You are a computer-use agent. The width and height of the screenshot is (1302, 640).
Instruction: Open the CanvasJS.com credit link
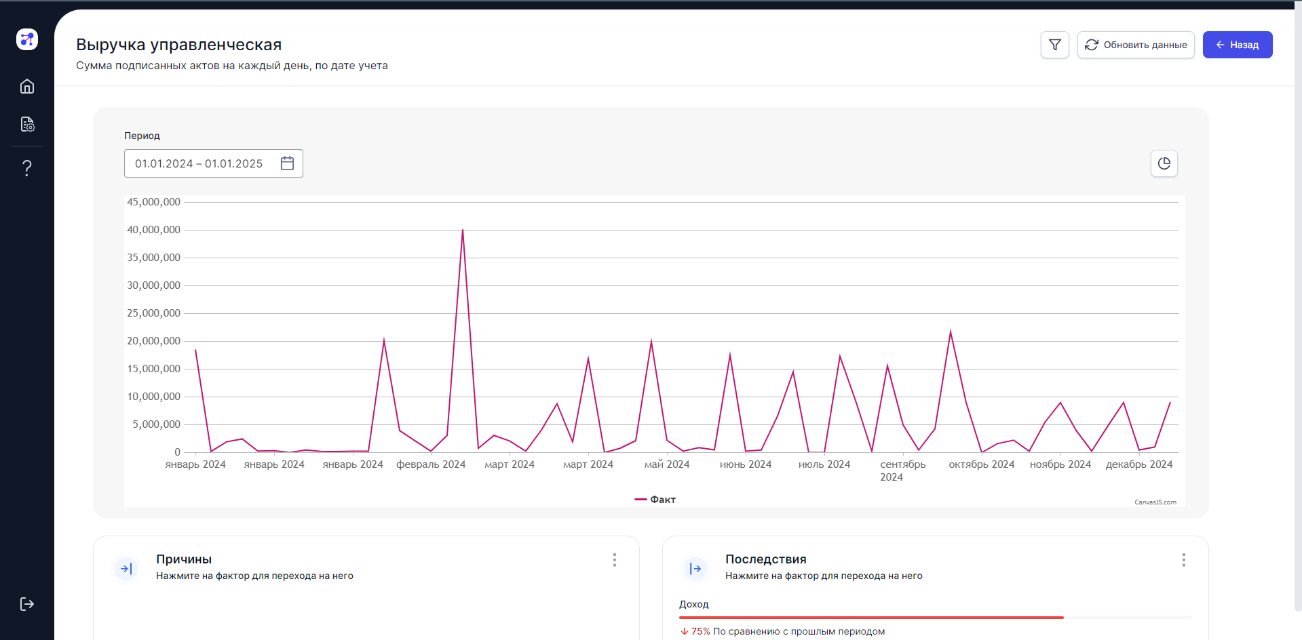pyautogui.click(x=1155, y=502)
